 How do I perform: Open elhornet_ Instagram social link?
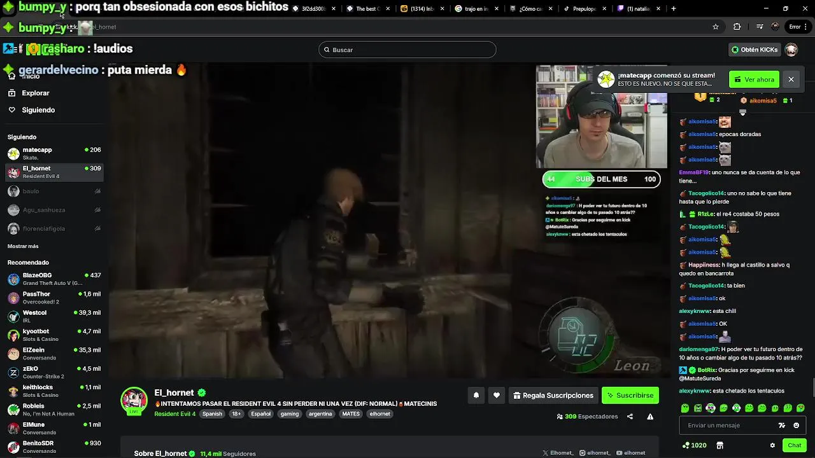[x=595, y=453]
